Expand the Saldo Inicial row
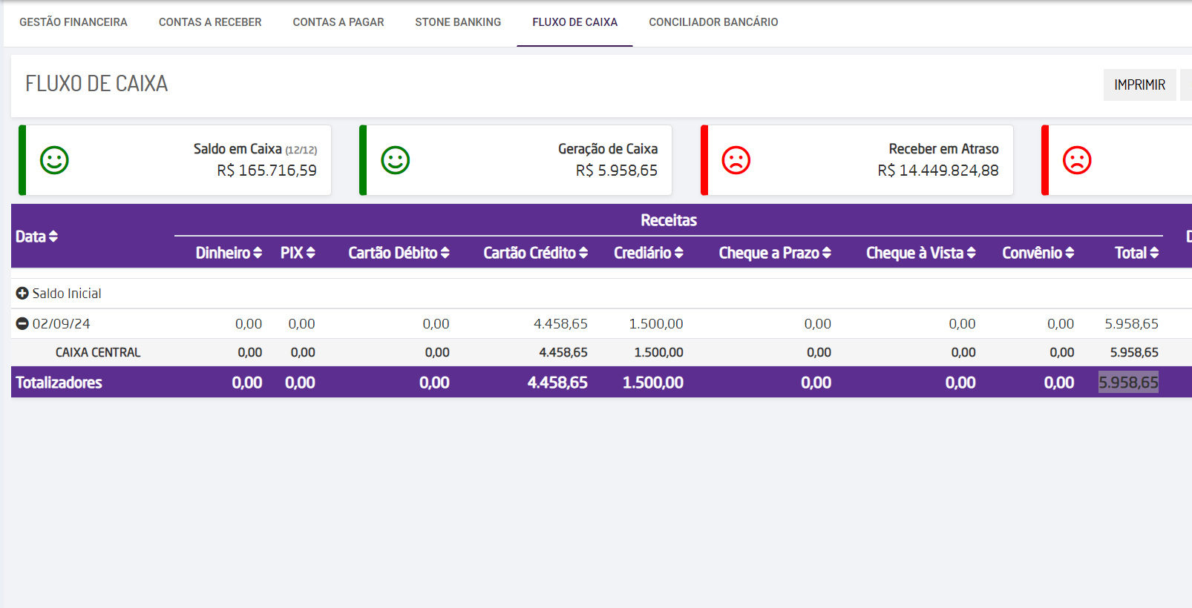This screenshot has width=1192, height=608. (x=22, y=294)
